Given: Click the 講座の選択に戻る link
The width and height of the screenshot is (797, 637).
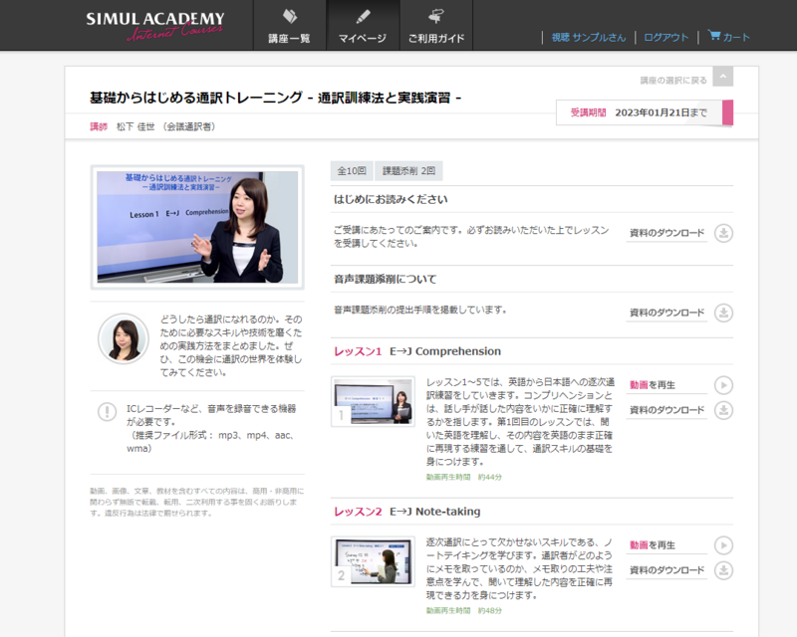Looking at the screenshot, I should pos(673,81).
